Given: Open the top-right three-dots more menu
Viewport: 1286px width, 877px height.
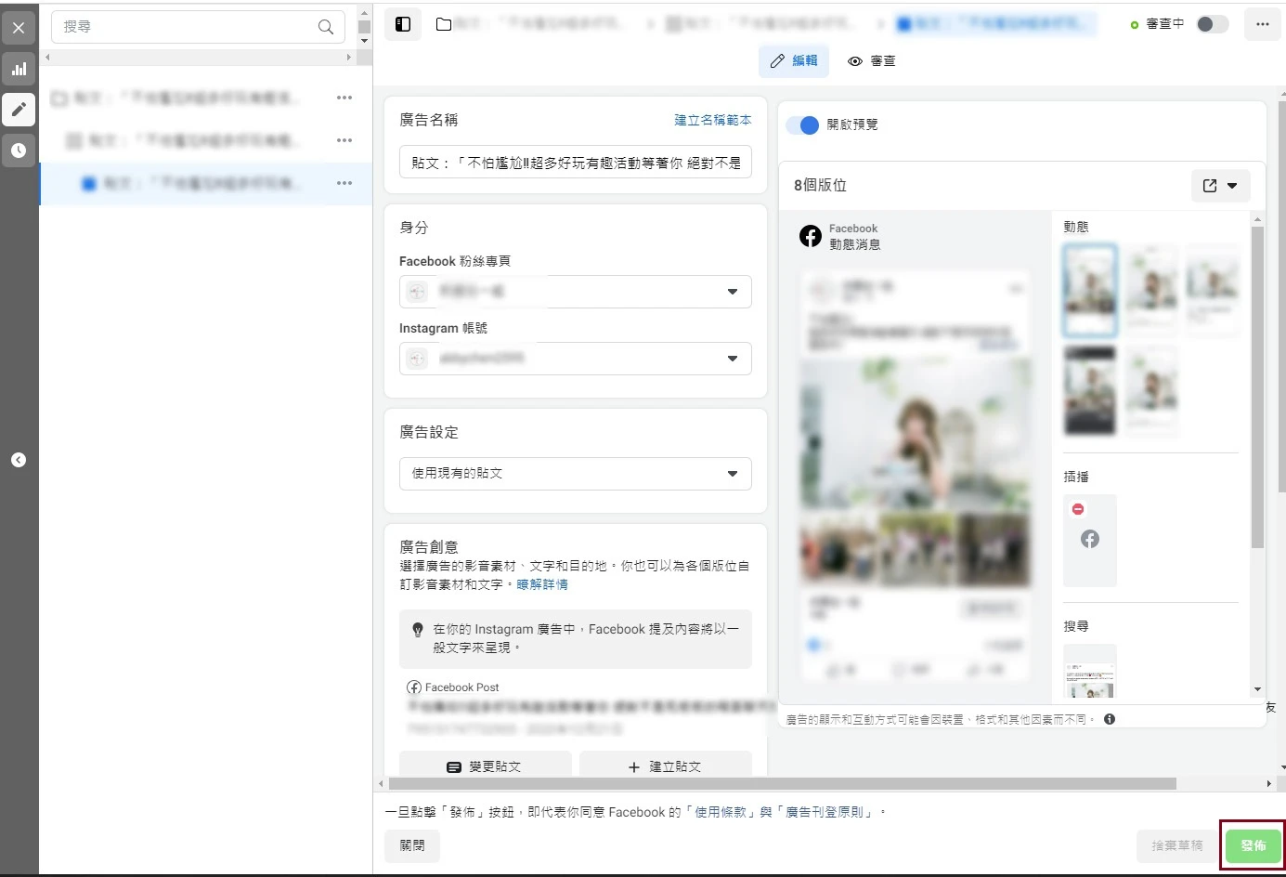Looking at the screenshot, I should pos(1262,24).
